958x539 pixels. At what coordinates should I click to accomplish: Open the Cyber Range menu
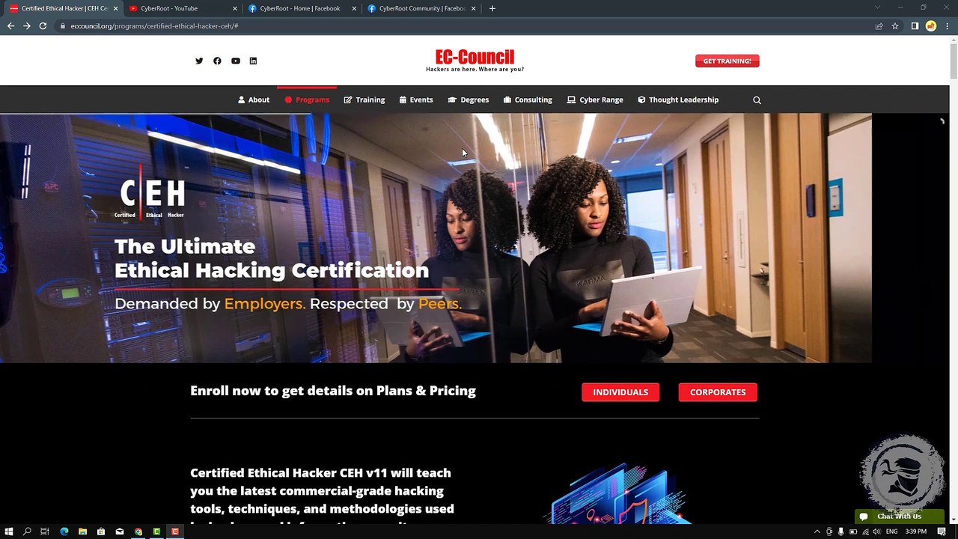[595, 100]
